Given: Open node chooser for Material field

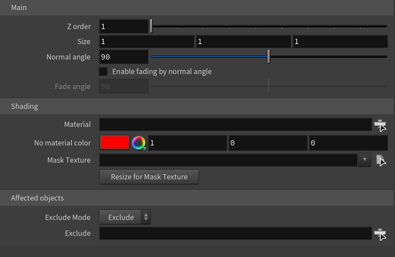Looking at the screenshot, I should (380, 125).
